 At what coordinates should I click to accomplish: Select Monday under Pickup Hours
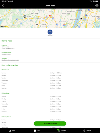4,99
